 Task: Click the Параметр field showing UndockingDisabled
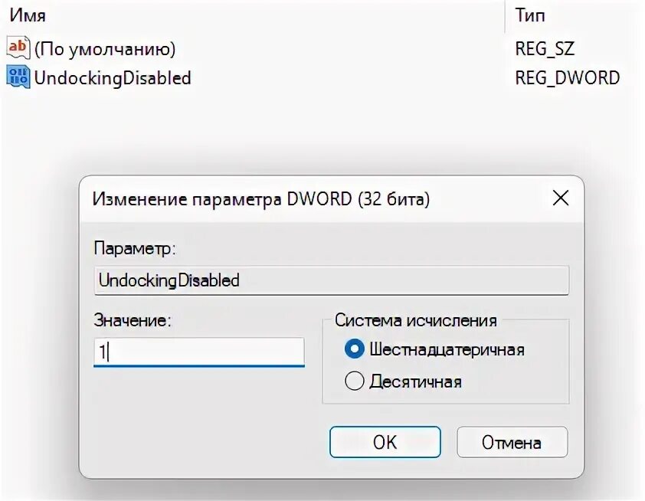tap(332, 280)
